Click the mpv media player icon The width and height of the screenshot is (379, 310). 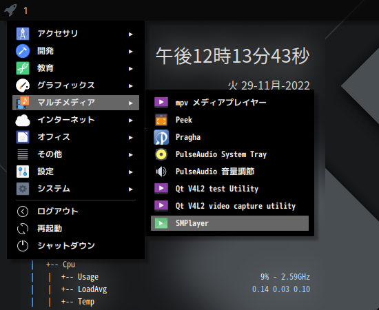[x=161, y=103]
